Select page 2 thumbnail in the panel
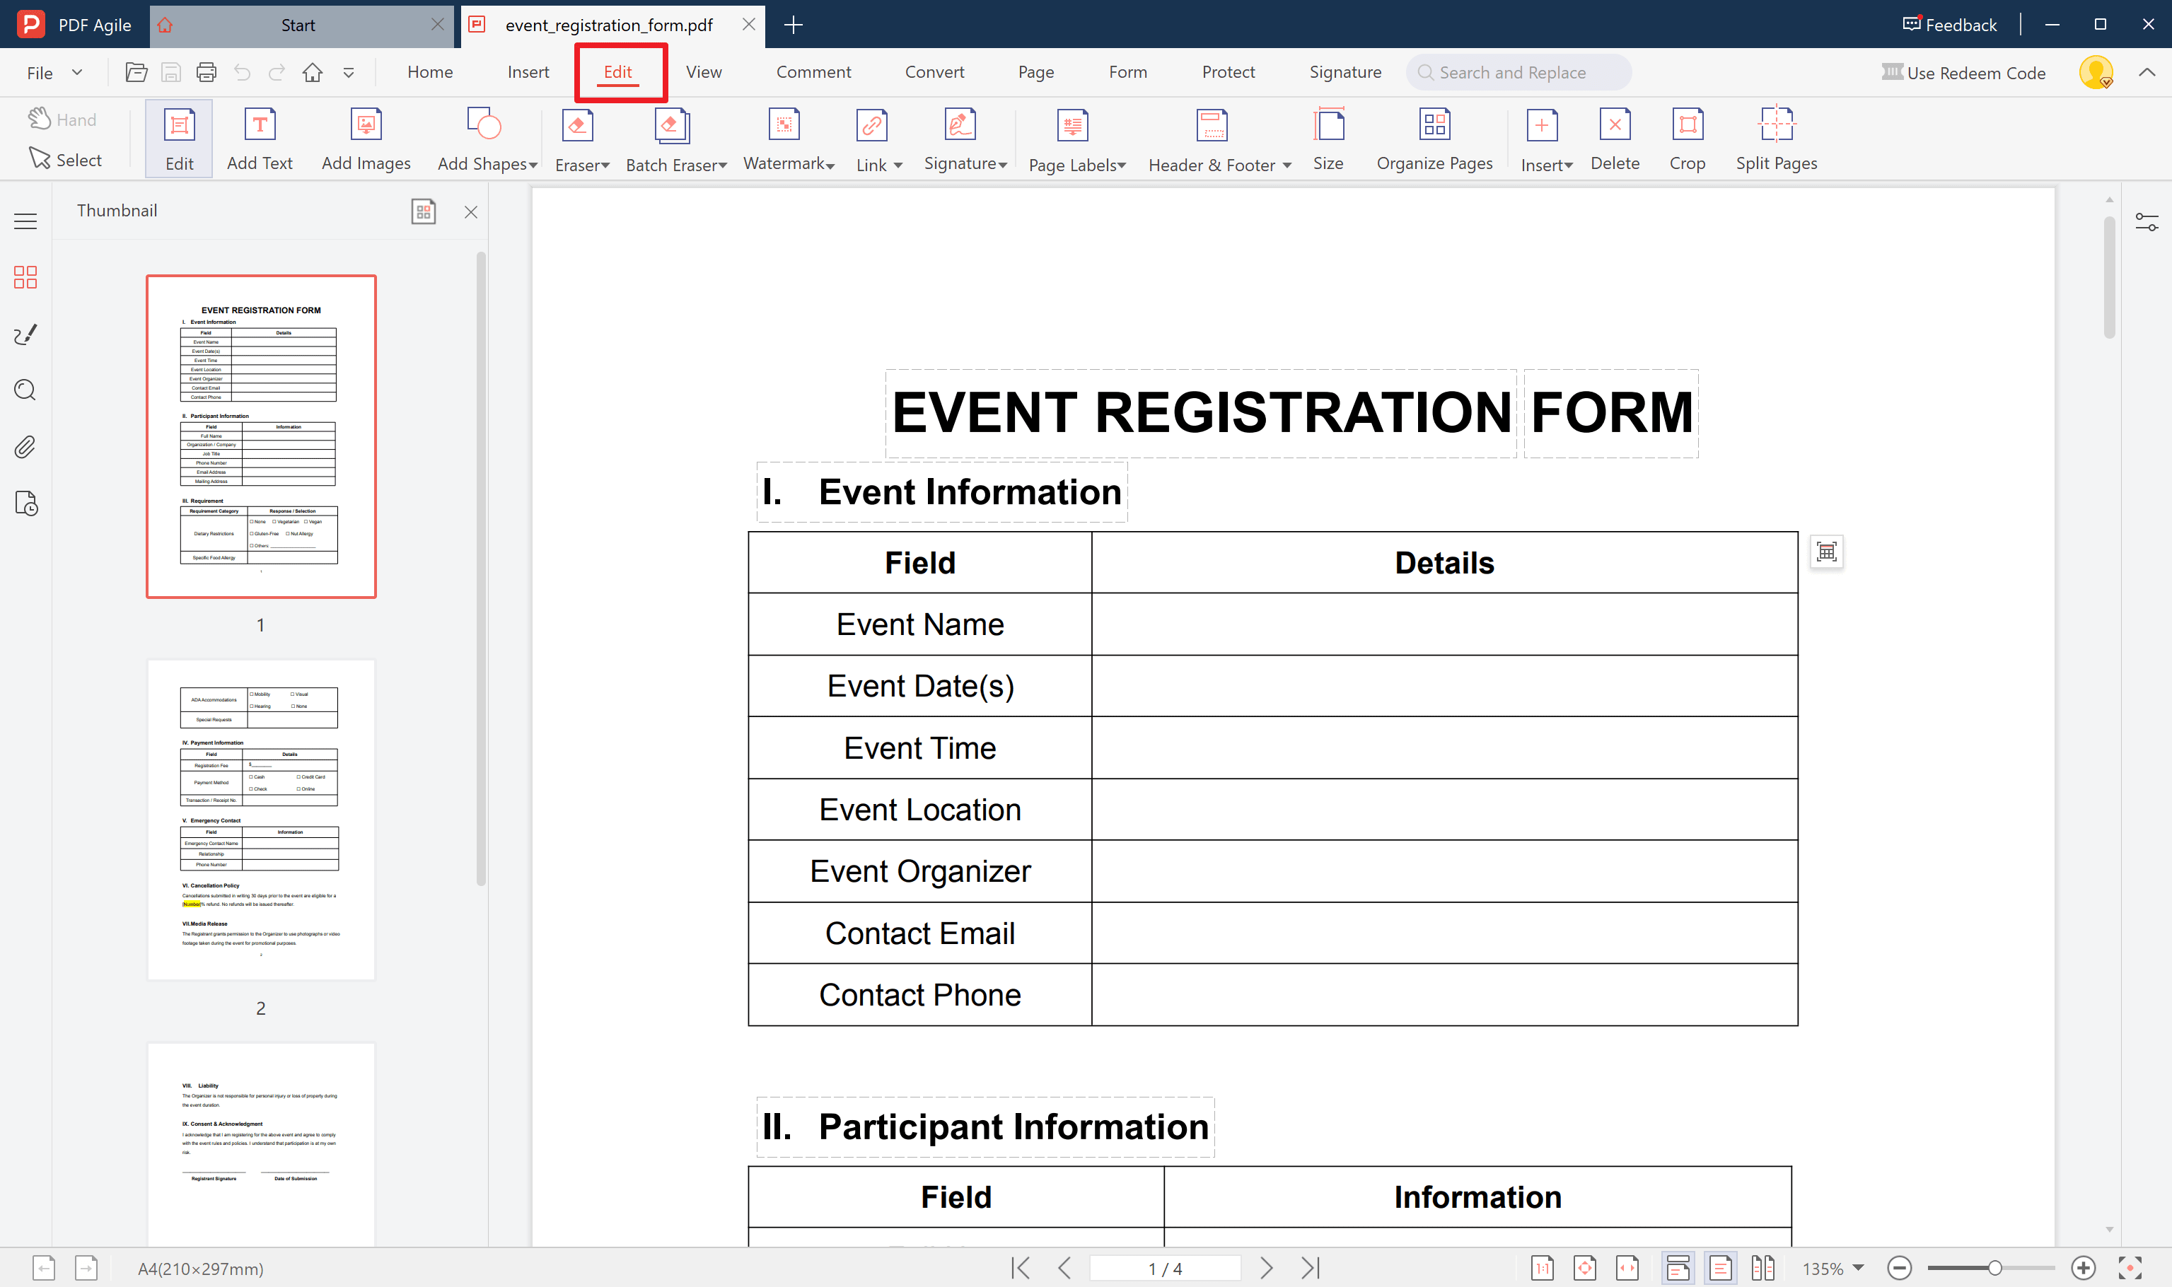2172x1287 pixels. [260, 819]
